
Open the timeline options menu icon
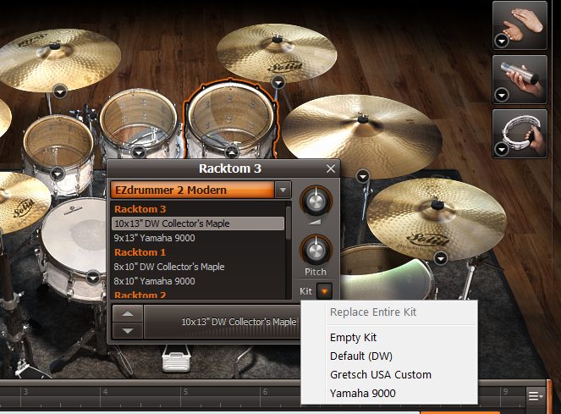(535, 395)
